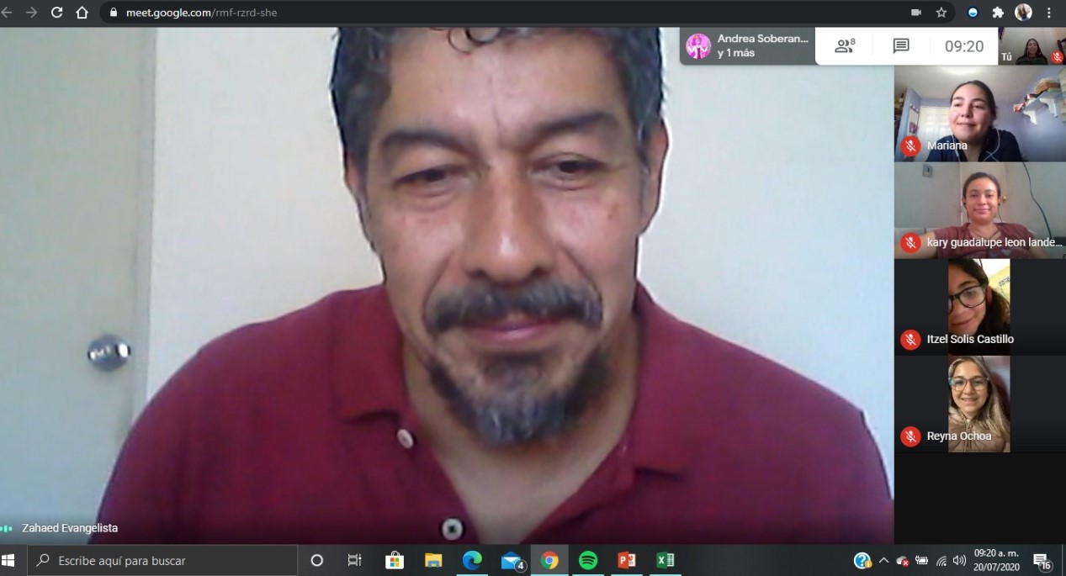Click the muted mic icon on Mariana's tile

(x=910, y=146)
